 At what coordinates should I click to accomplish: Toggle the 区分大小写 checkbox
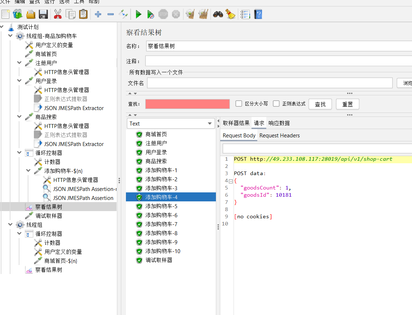239,104
